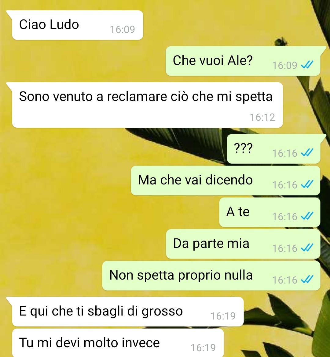
Task: Tap the read receipt ticks on '???' message
Action: (x=307, y=152)
